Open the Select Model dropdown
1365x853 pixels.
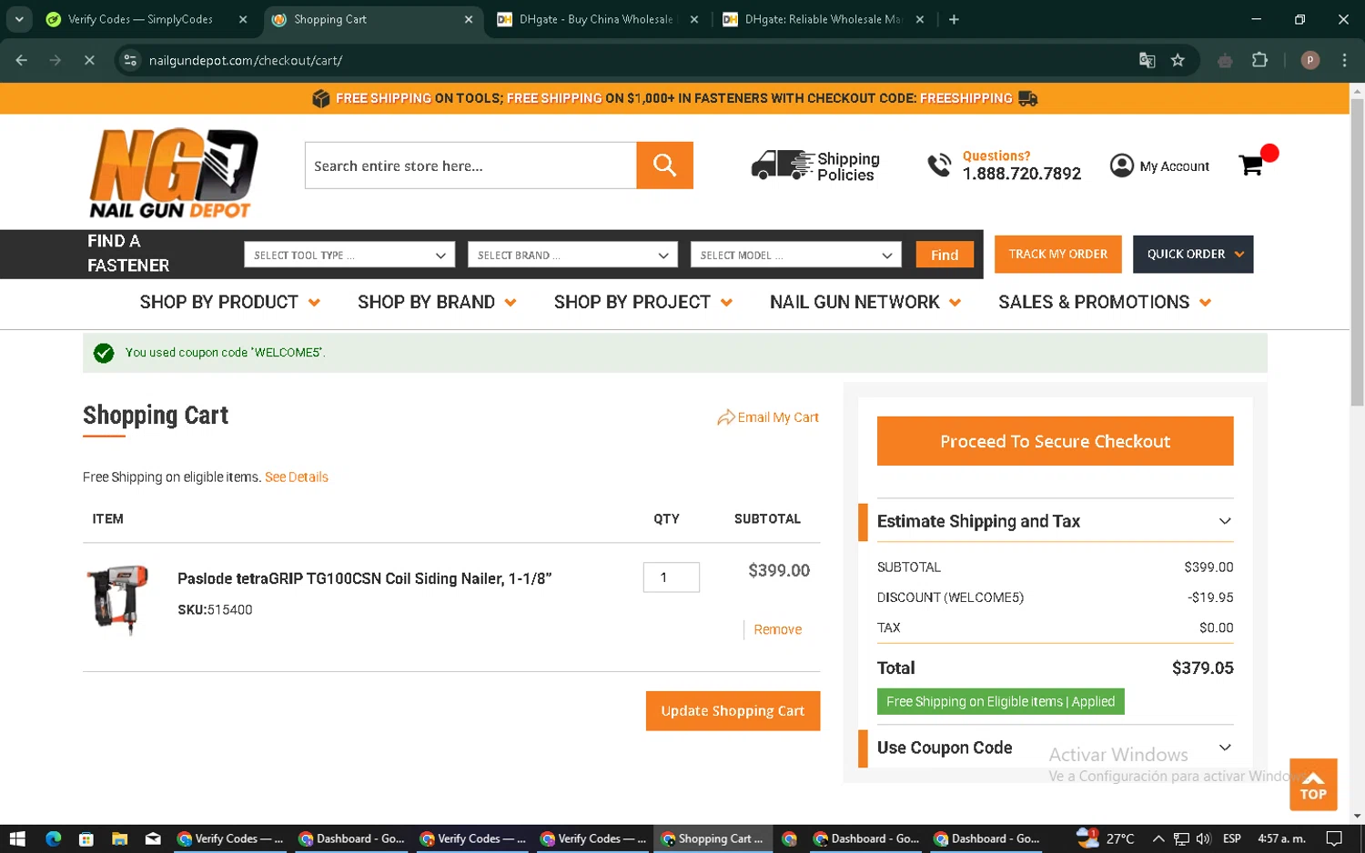795,255
